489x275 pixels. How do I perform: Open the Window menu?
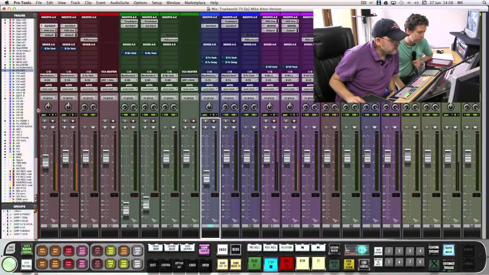point(173,3)
